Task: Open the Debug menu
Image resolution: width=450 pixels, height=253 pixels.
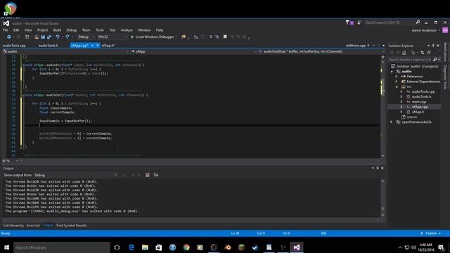Action: point(72,30)
